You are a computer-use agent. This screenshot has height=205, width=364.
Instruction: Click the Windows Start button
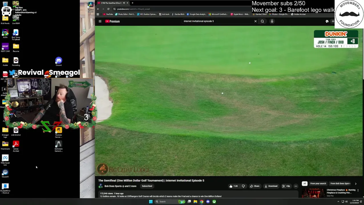click(151, 202)
